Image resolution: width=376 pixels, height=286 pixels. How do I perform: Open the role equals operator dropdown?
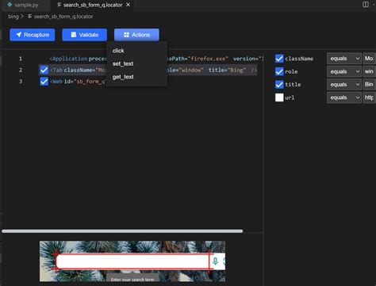click(344, 71)
